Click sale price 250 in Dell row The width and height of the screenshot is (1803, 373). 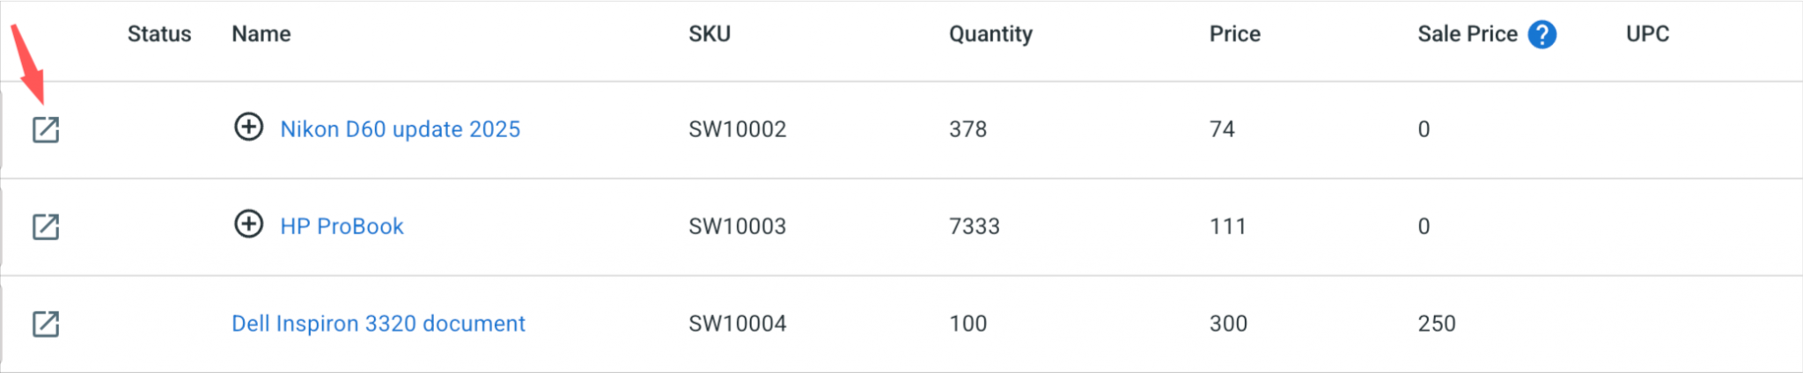point(1436,324)
